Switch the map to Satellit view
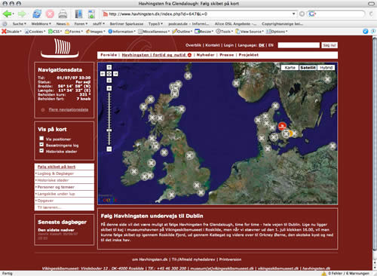The width and height of the screenshot is (377, 276). pyautogui.click(x=308, y=68)
